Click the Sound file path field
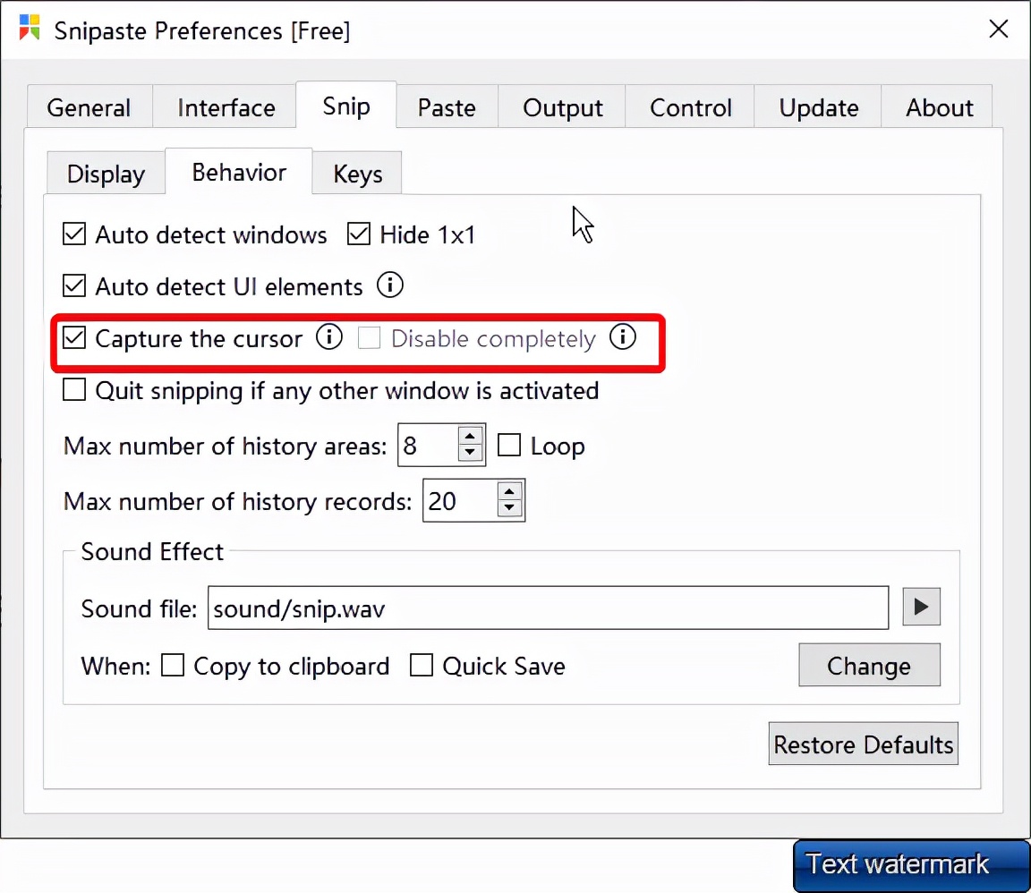 pyautogui.click(x=547, y=608)
